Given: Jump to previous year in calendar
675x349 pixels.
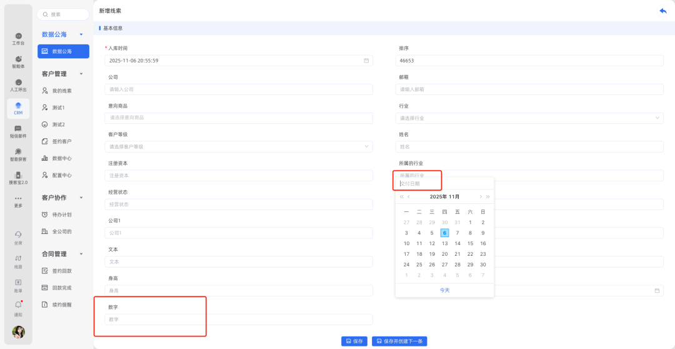Looking at the screenshot, I should coord(402,196).
